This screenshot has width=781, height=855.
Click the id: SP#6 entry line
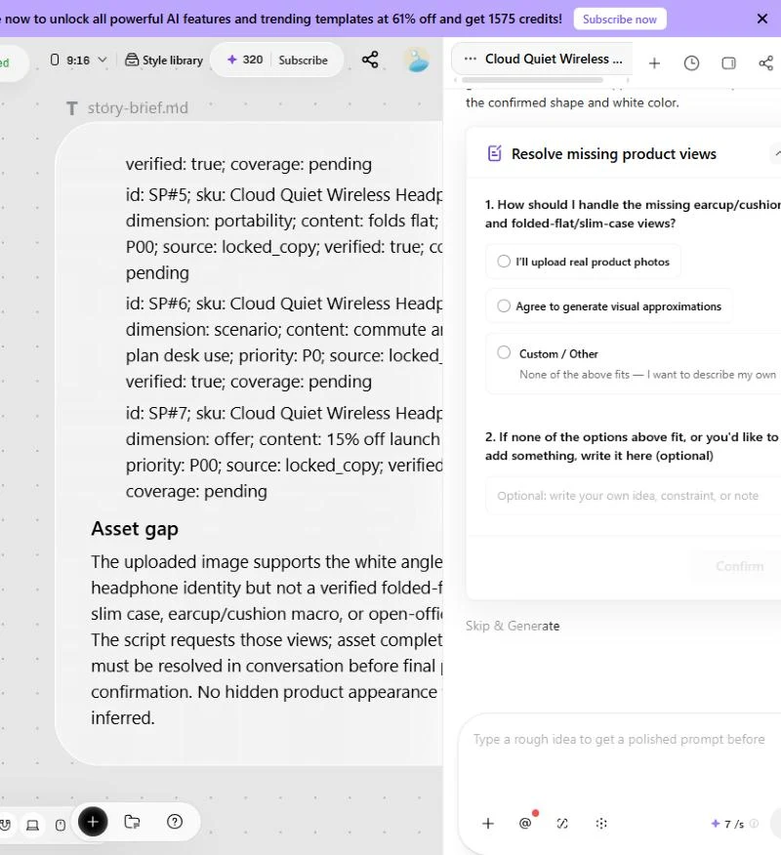click(x=284, y=304)
